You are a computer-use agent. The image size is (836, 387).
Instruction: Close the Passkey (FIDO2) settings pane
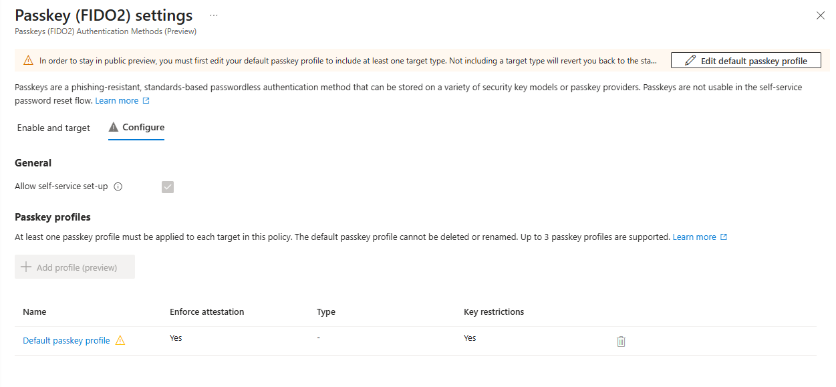(821, 15)
